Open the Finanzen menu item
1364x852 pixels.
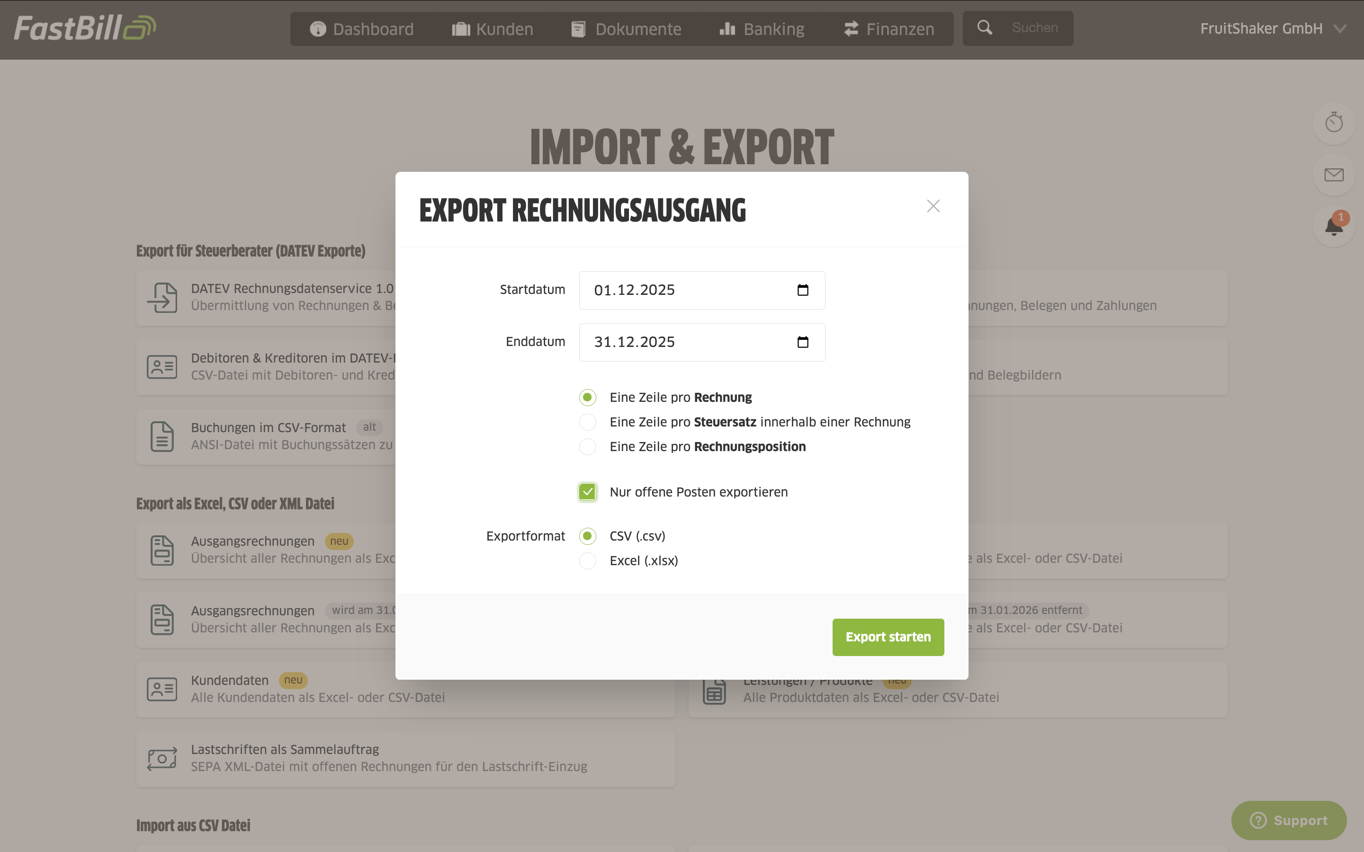pos(889,29)
